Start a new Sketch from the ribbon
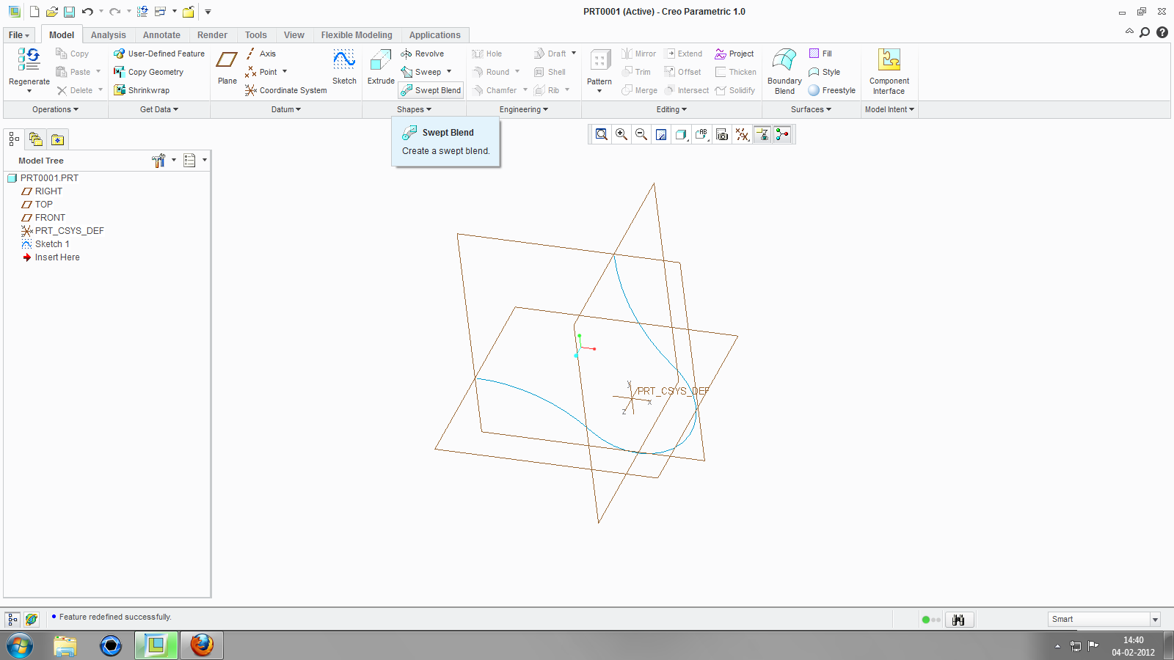The height and width of the screenshot is (660, 1174). pos(344,67)
